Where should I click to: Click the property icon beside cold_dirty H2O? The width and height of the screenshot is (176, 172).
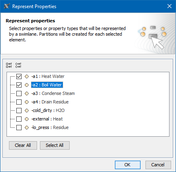[x=27, y=111]
